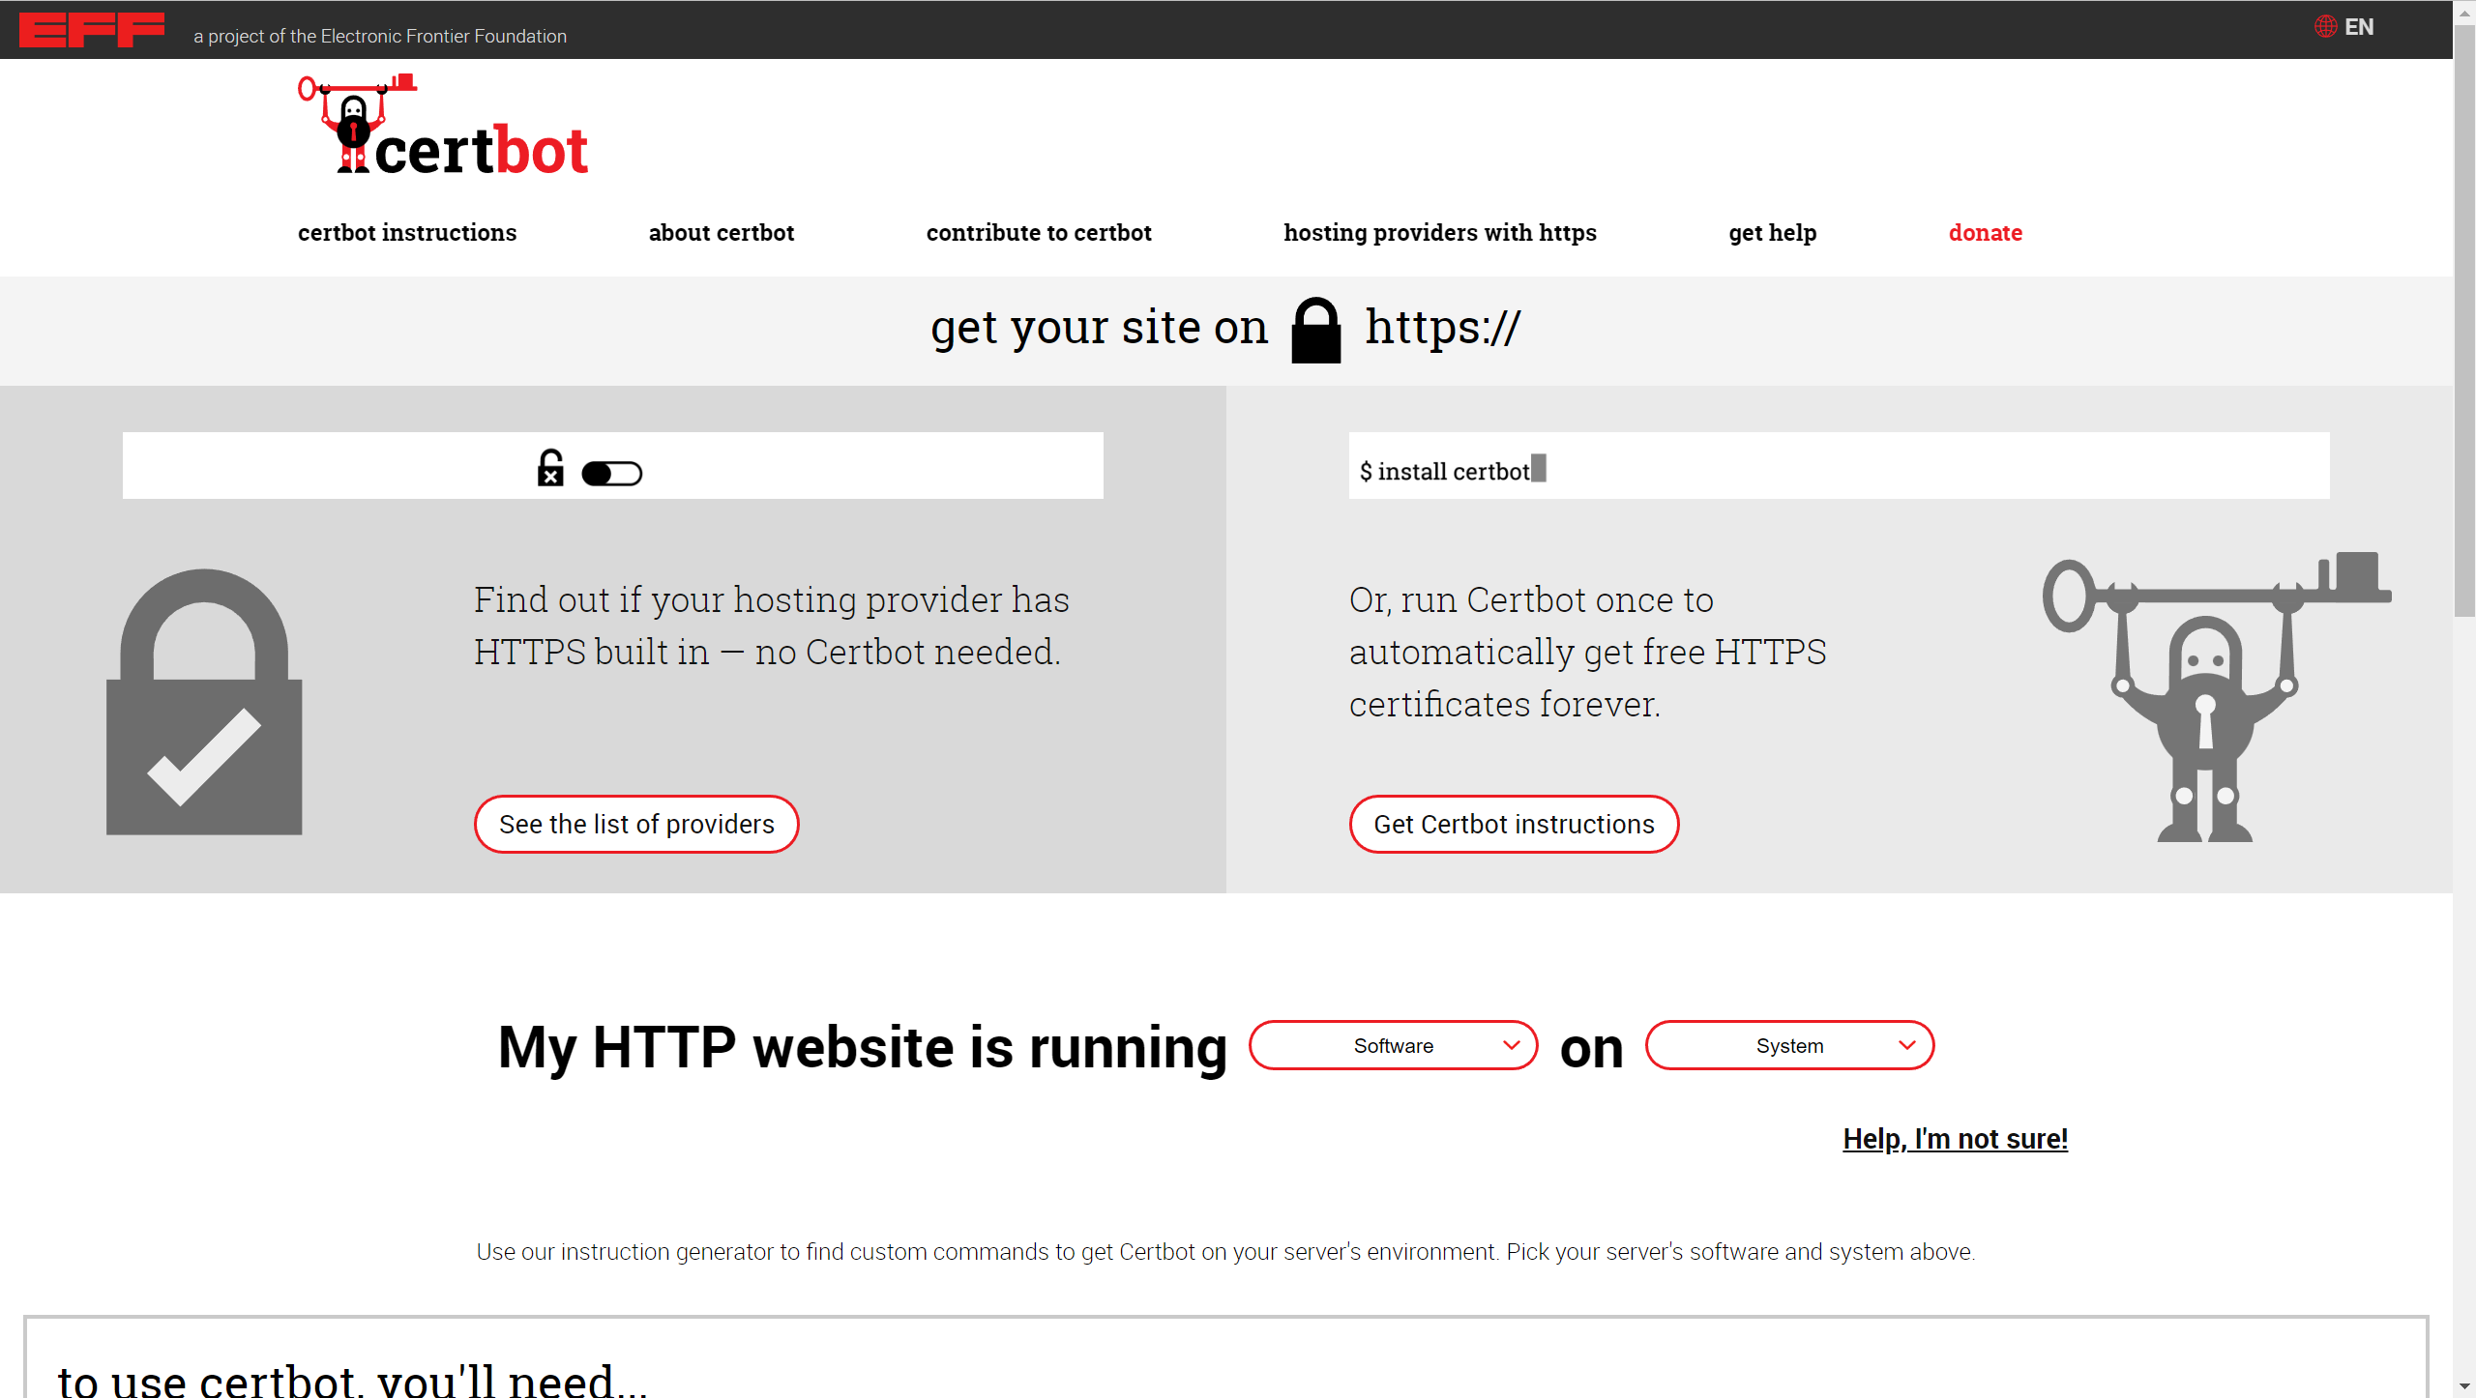Click the unlocked padlock icon beside the toggle
The width and height of the screenshot is (2476, 1398).
pyautogui.click(x=550, y=468)
